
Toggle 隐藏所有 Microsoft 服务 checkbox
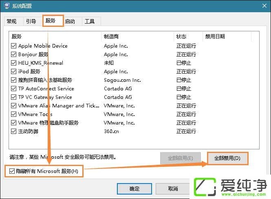[12, 171]
